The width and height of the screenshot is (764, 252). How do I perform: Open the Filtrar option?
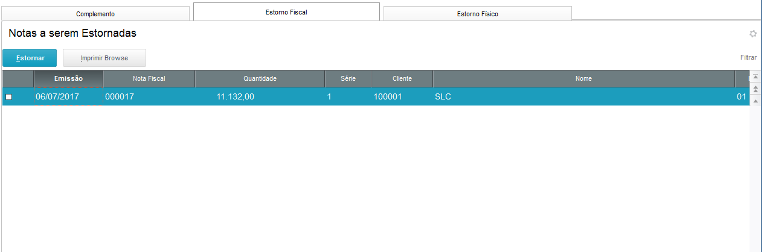(x=748, y=58)
